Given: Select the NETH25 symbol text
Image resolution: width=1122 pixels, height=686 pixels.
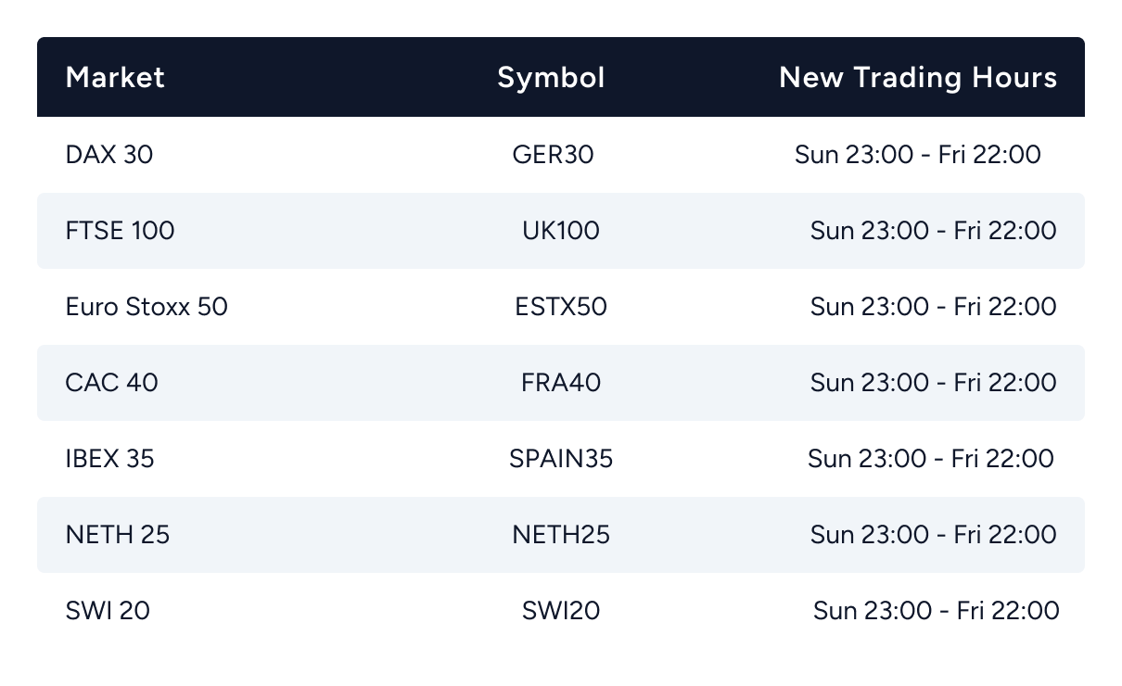Looking at the screenshot, I should [x=561, y=534].
